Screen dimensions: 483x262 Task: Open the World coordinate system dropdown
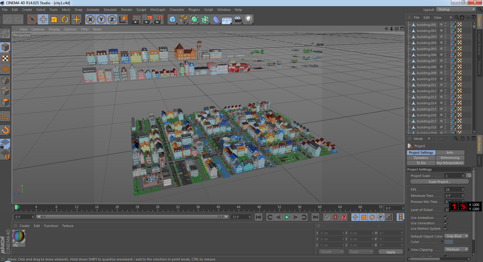[x=332, y=252]
